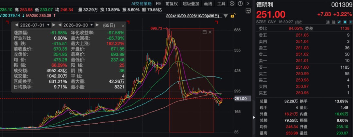The height and width of the screenshot is (137, 353).
Task: Click 最大回撤 value -65.78%
Action: pos(116,38)
